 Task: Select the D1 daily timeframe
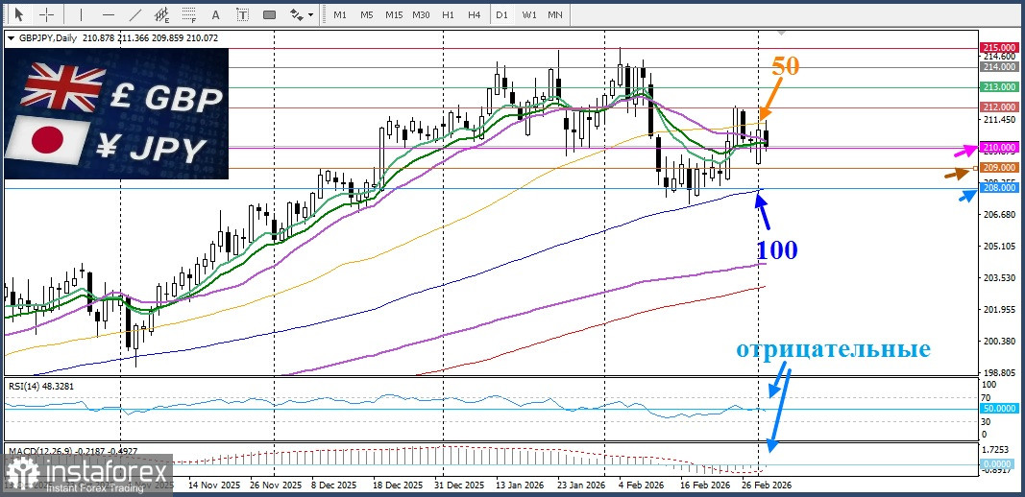click(501, 14)
